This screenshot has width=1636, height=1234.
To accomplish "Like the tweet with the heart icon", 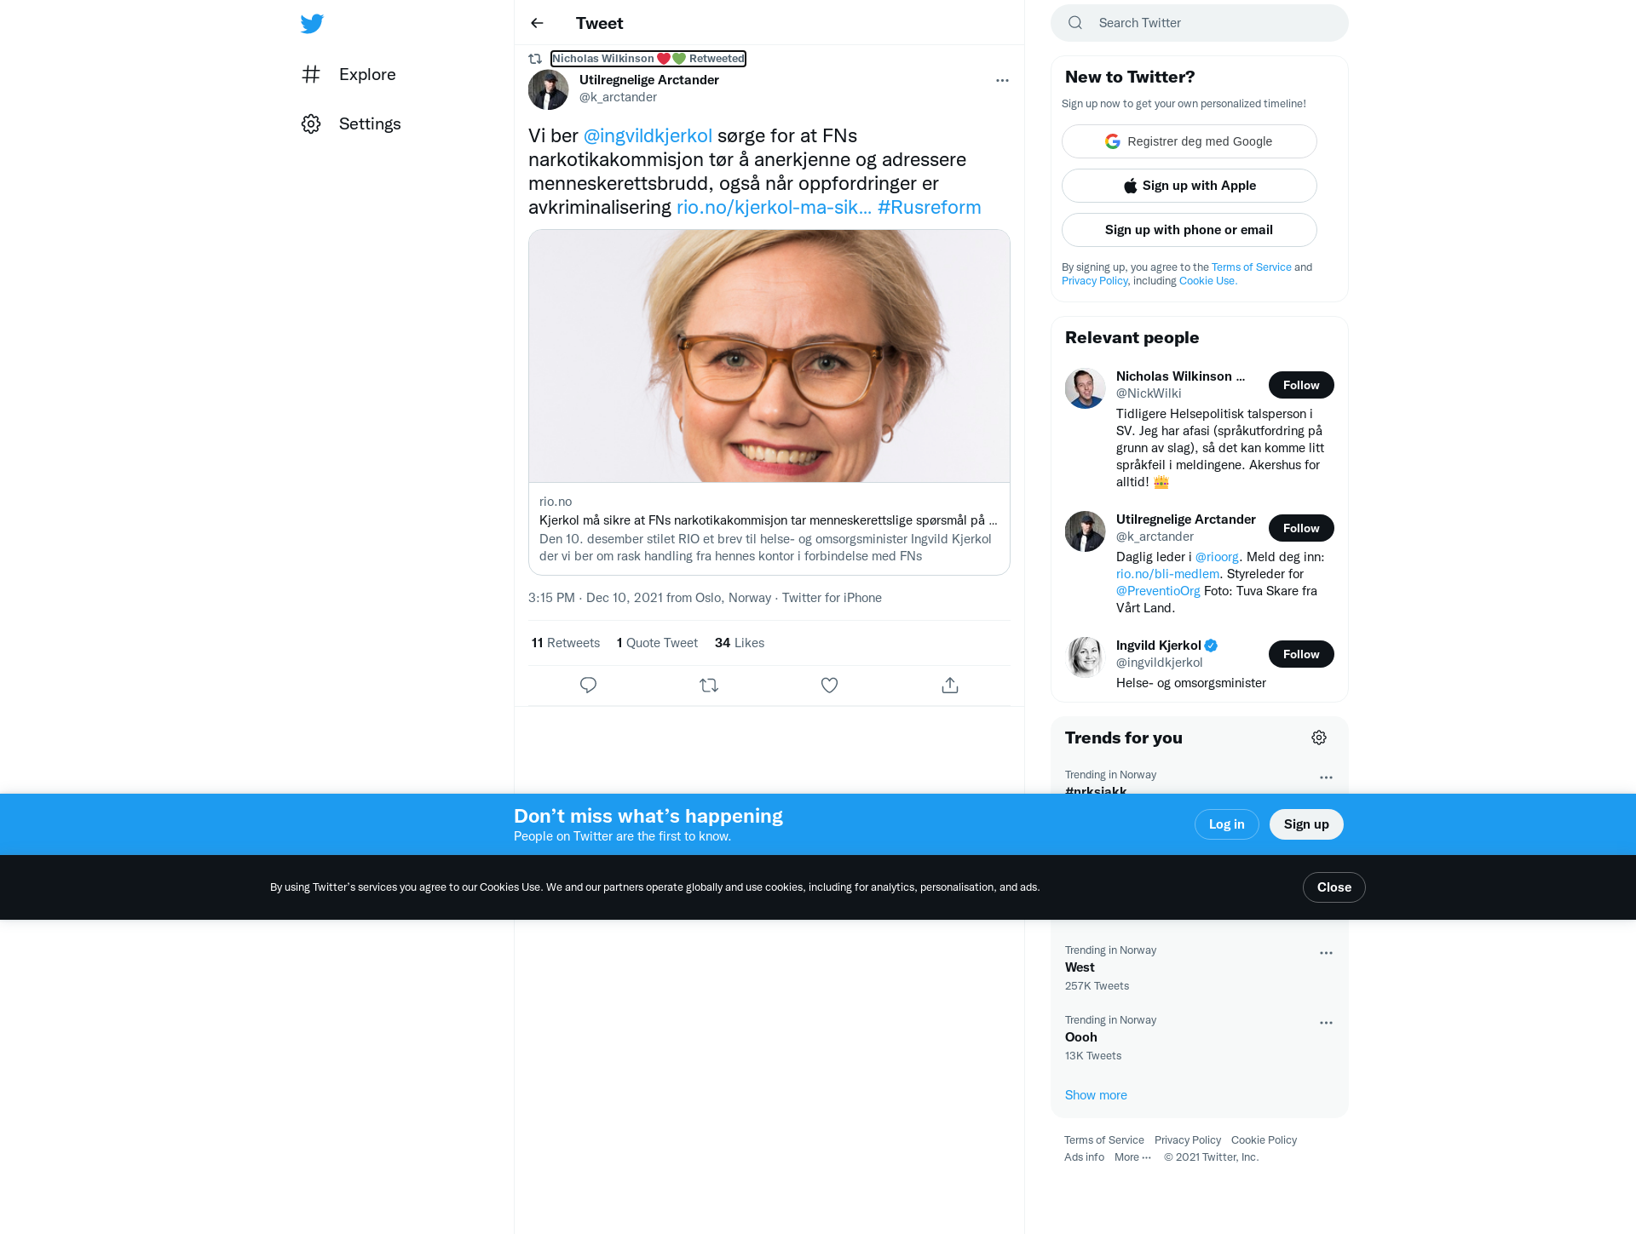I will (x=829, y=685).
